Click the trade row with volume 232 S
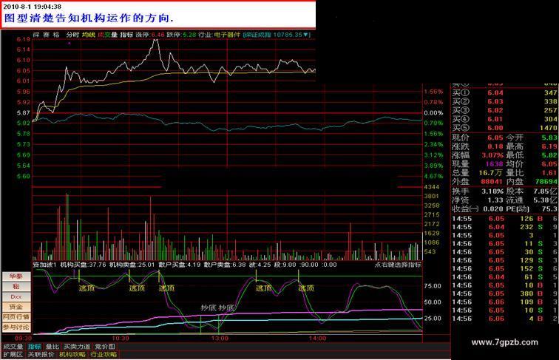The width and height of the screenshot is (559, 360). point(505,227)
